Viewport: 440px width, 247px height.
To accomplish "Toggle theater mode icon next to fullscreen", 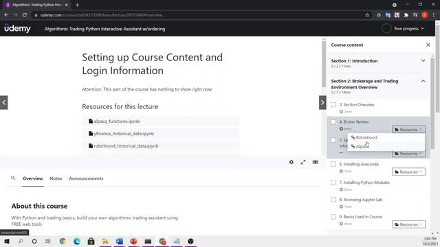I will point(315,162).
